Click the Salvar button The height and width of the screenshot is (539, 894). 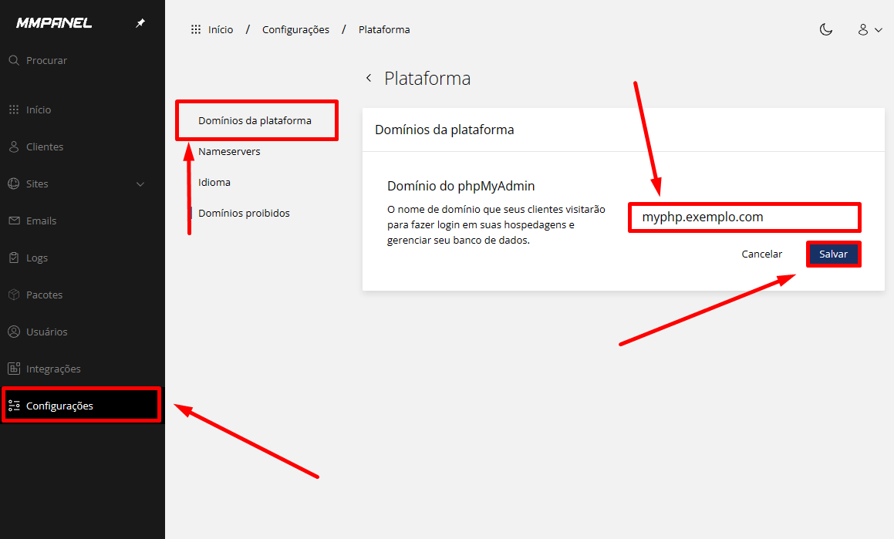pos(834,254)
